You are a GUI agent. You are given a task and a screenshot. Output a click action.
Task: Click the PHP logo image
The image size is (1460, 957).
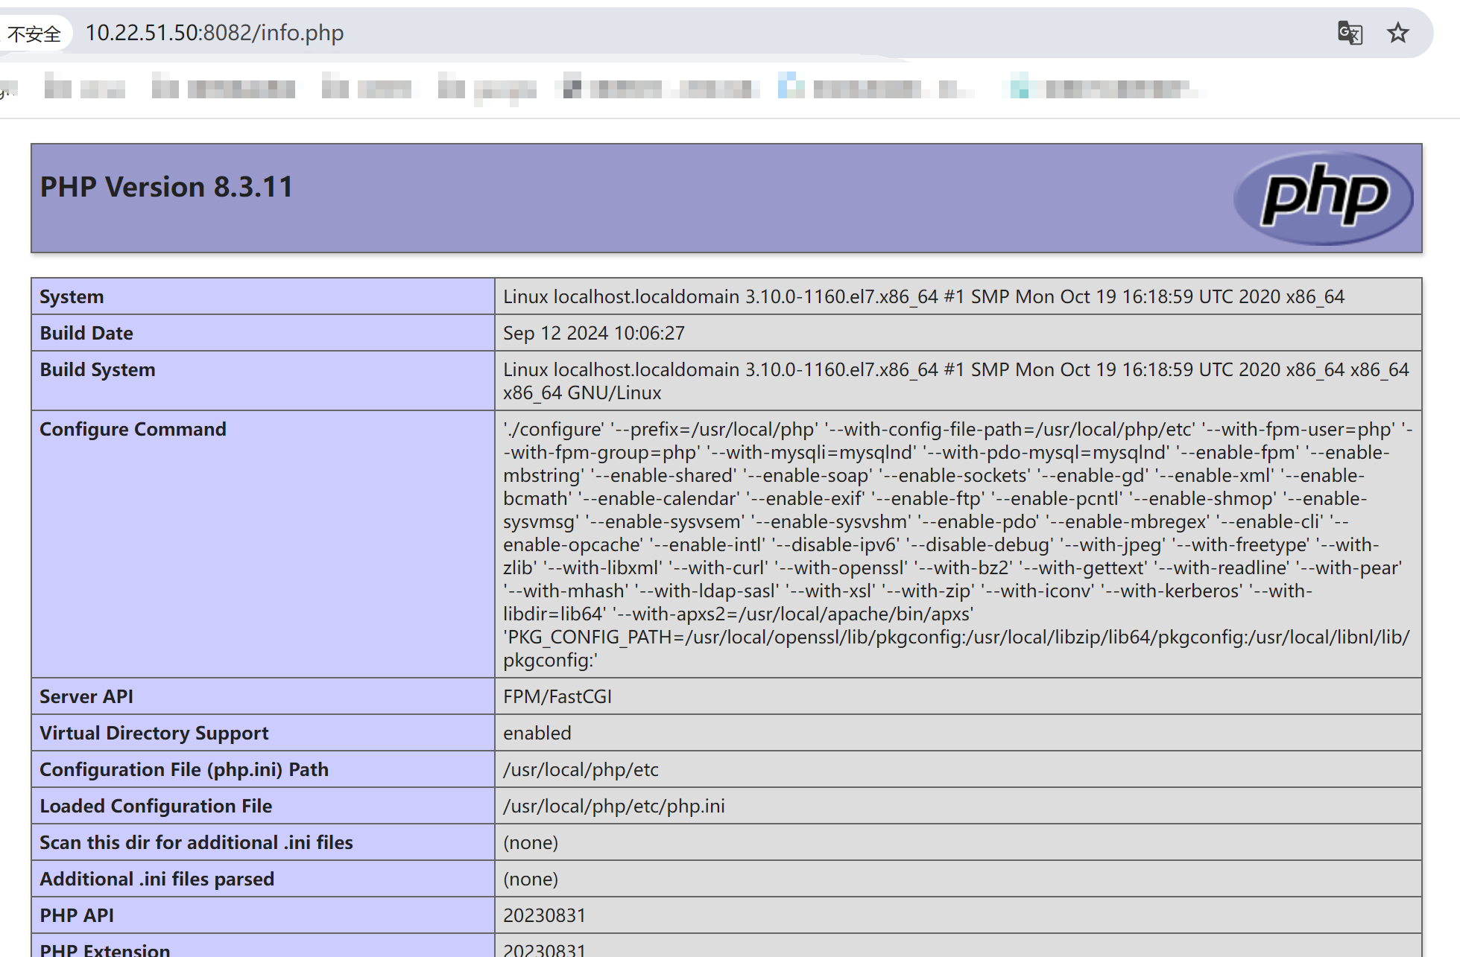point(1324,197)
